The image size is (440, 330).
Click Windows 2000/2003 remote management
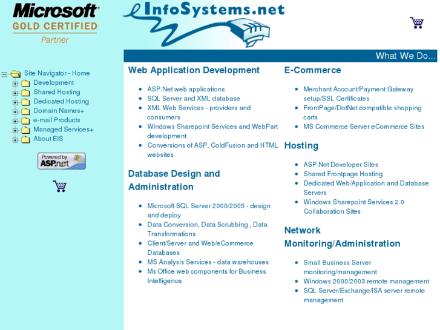[x=366, y=282]
